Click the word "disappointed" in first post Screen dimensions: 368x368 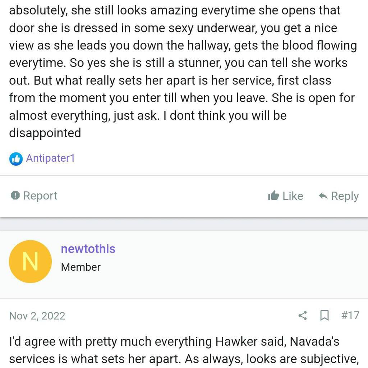(45, 133)
